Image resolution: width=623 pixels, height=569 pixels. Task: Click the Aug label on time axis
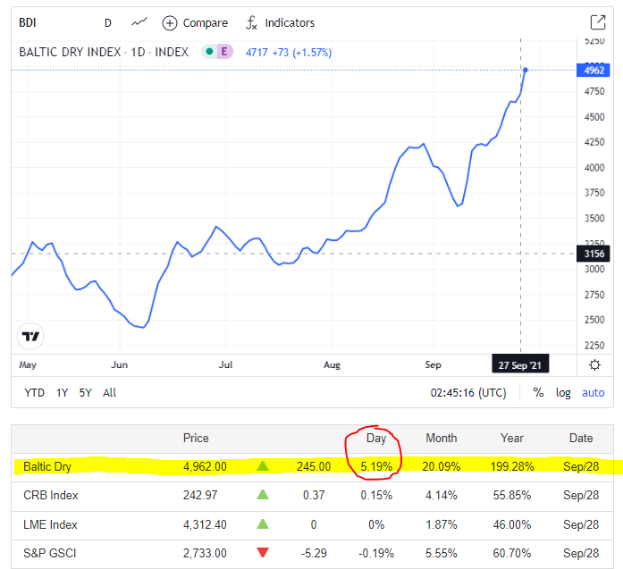(x=332, y=365)
